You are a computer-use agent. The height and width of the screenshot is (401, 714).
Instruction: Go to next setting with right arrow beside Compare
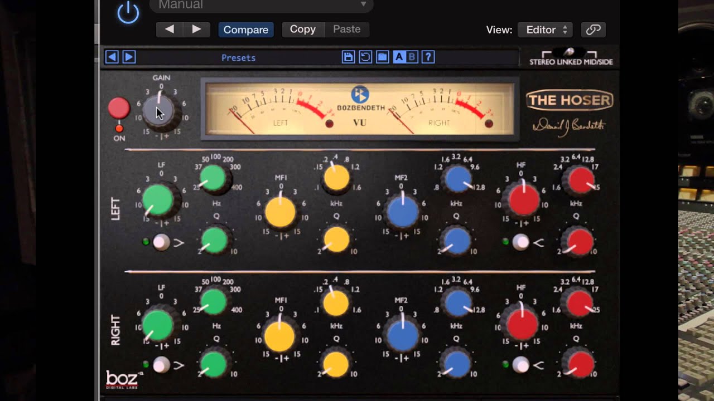pyautogui.click(x=196, y=30)
